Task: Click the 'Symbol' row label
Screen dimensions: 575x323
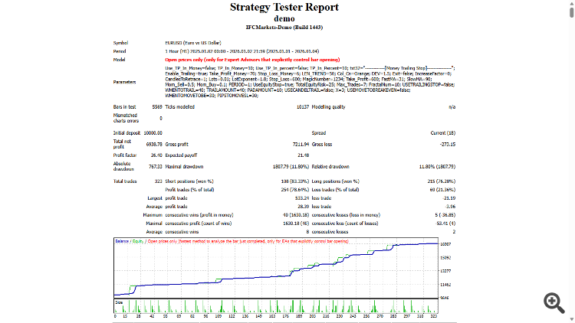Action: tap(120, 43)
